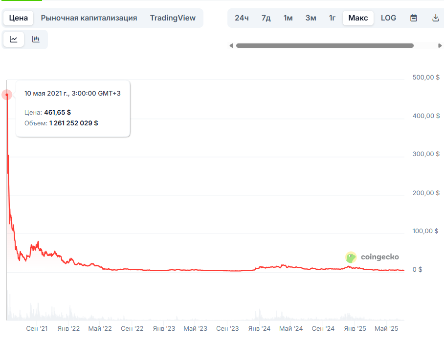Image resolution: width=445 pixels, height=340 pixels.
Task: Click the 0 $ axis label
Action: tap(417, 269)
